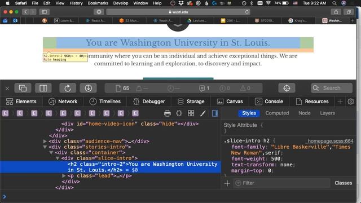Select the Styles sidebar panel
Screen dimensions: 361x203
click(249, 113)
